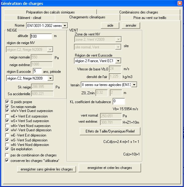Click the annuler button

(131, 25)
